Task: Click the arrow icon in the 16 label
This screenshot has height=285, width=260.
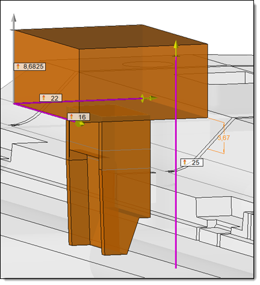Action: pos(72,117)
